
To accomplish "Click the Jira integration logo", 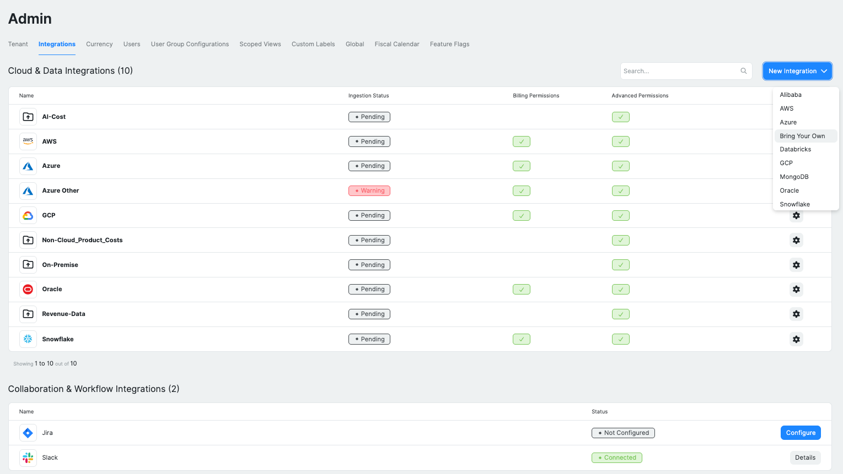I will 28,433.
